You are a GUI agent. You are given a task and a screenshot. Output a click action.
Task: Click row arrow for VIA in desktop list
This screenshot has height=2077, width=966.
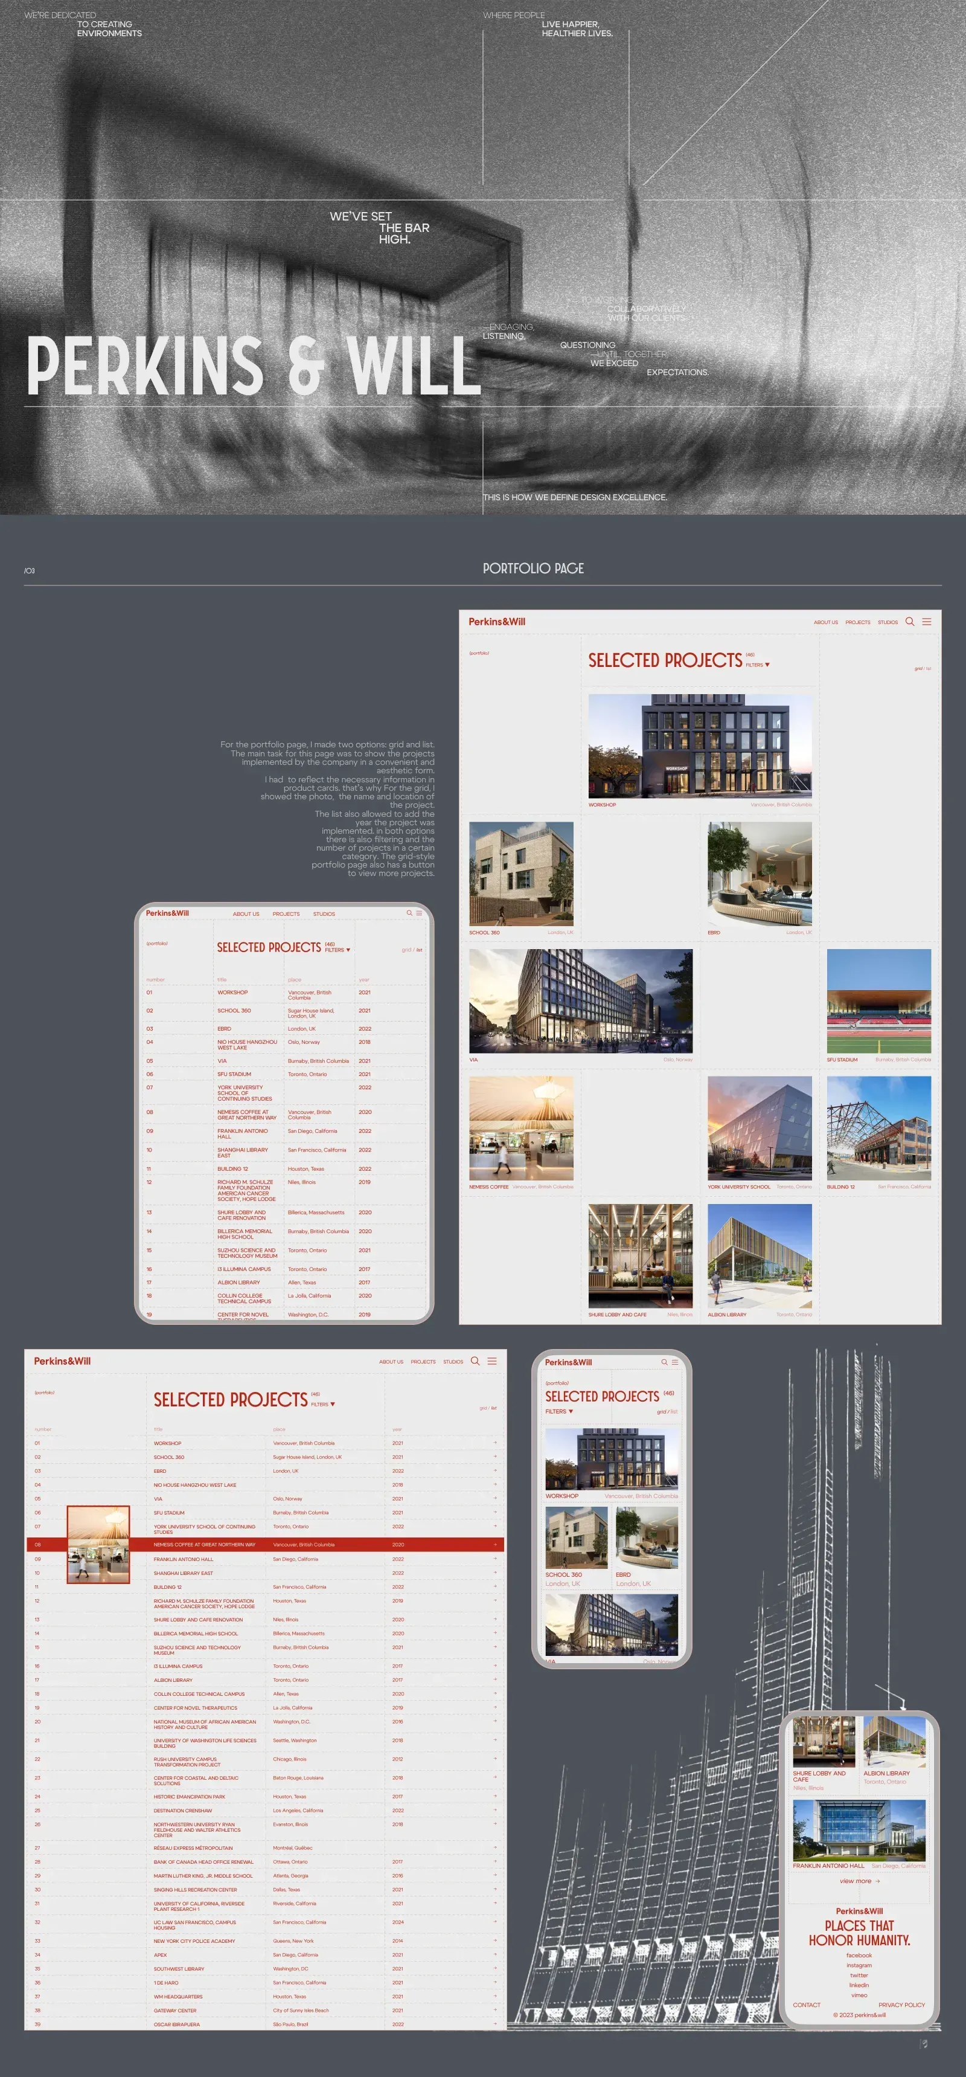[494, 1499]
